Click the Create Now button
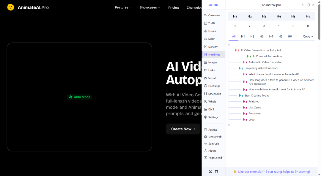This screenshot has width=321, height=176. [183, 129]
